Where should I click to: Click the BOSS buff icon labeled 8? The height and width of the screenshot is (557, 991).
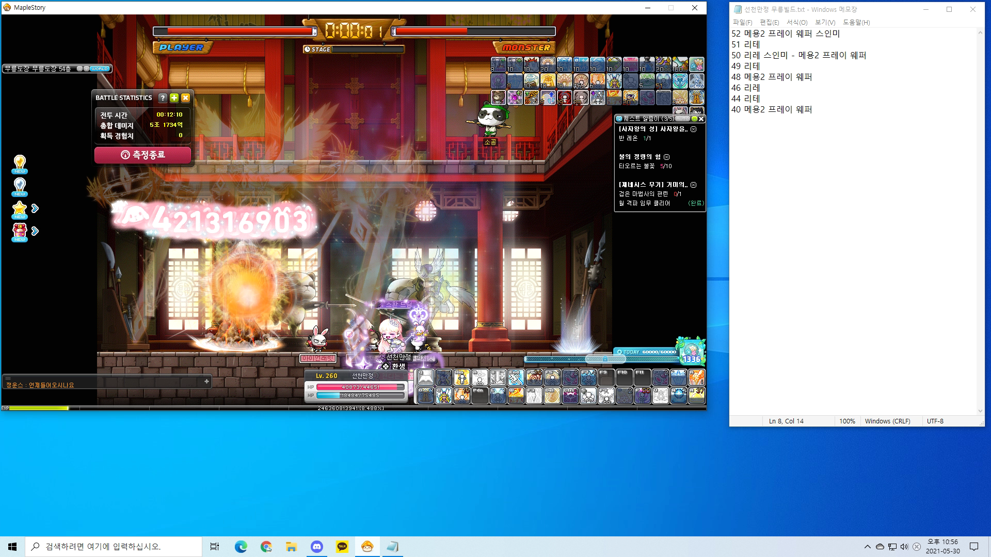tap(498, 64)
